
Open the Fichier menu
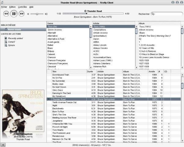click(x=4, y=7)
